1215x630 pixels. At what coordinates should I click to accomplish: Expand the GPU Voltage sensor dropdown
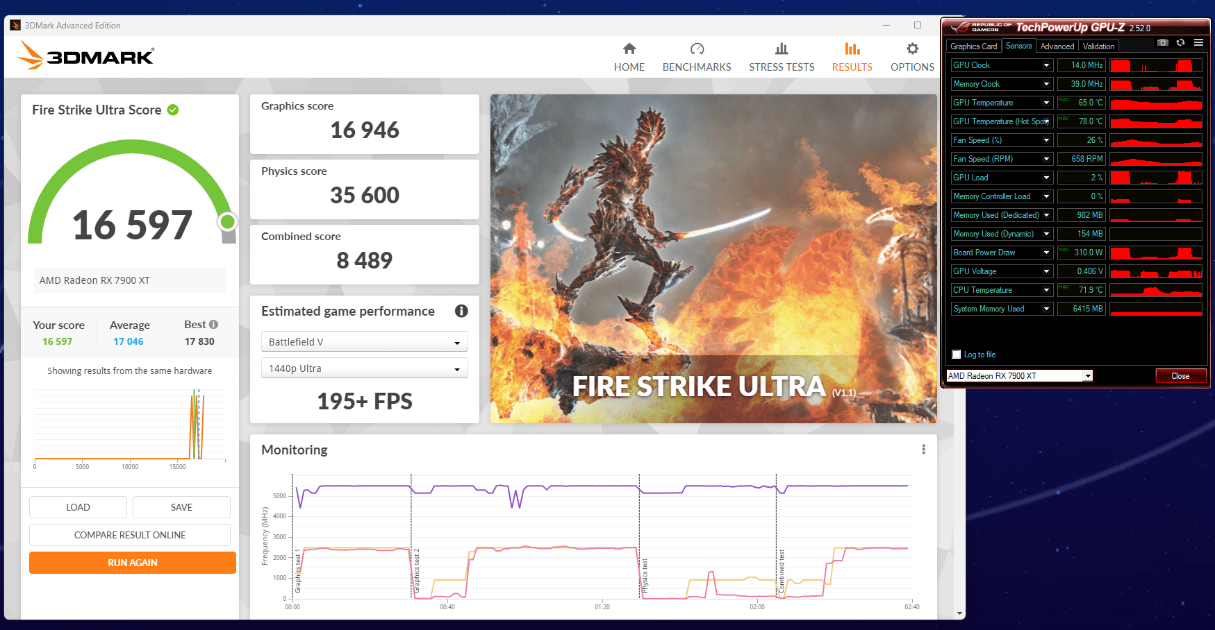pyautogui.click(x=1046, y=271)
